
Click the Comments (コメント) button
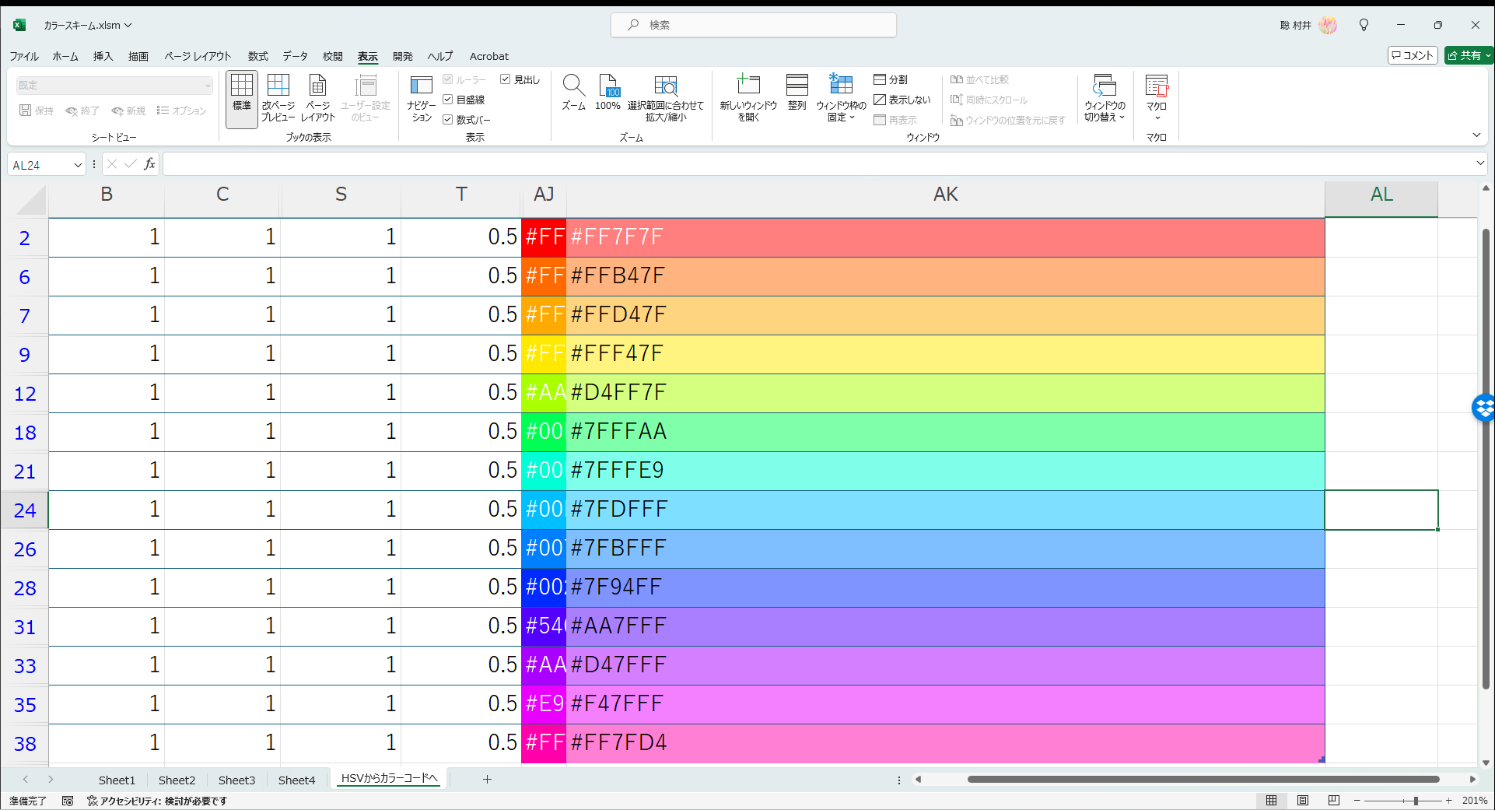[x=1413, y=55]
